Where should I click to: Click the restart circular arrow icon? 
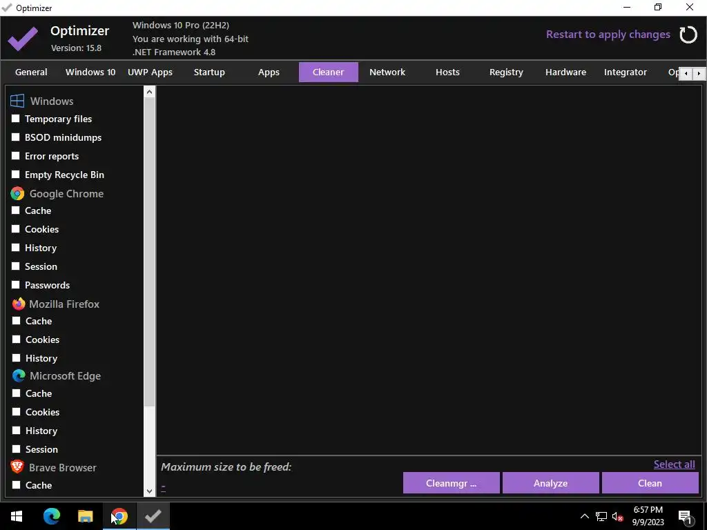(688, 35)
